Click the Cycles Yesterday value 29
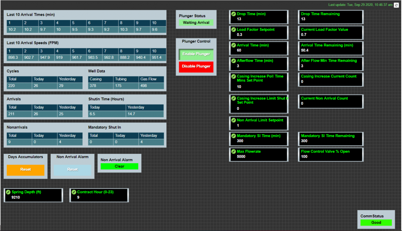This screenshot has width=402, height=231. [x=70, y=86]
